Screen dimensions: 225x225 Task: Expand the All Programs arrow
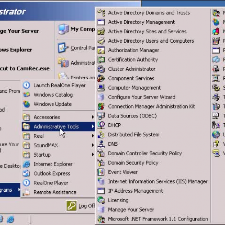tap(19, 190)
